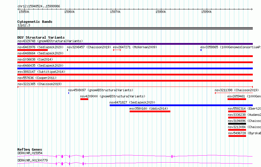Open the nsv5496728 variant label
Image resolution: width=261 pixels, height=167 pixels.
pos(245,133)
